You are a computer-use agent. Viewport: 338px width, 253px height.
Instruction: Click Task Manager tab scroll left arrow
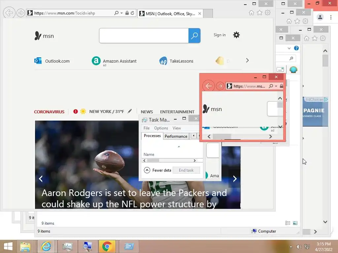tap(193, 135)
